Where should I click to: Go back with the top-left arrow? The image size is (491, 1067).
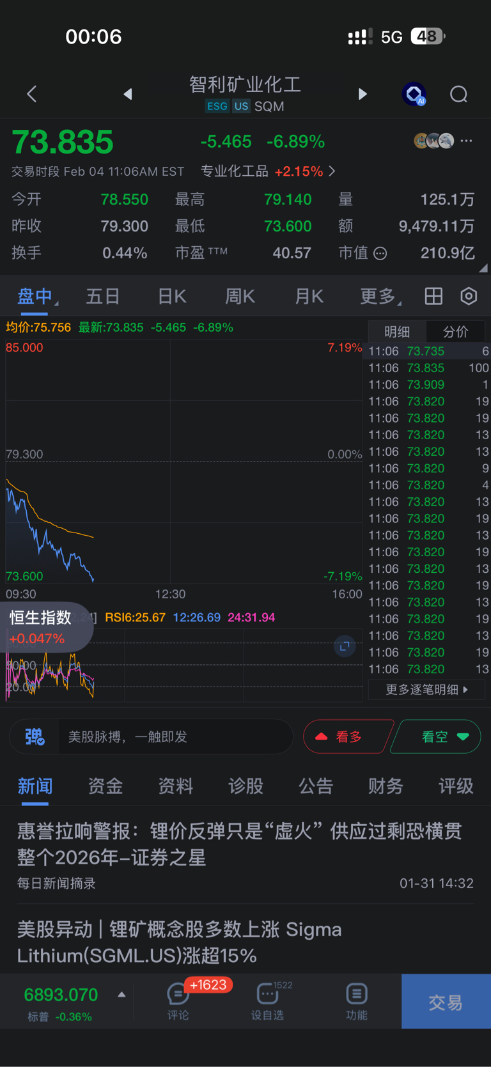[31, 95]
